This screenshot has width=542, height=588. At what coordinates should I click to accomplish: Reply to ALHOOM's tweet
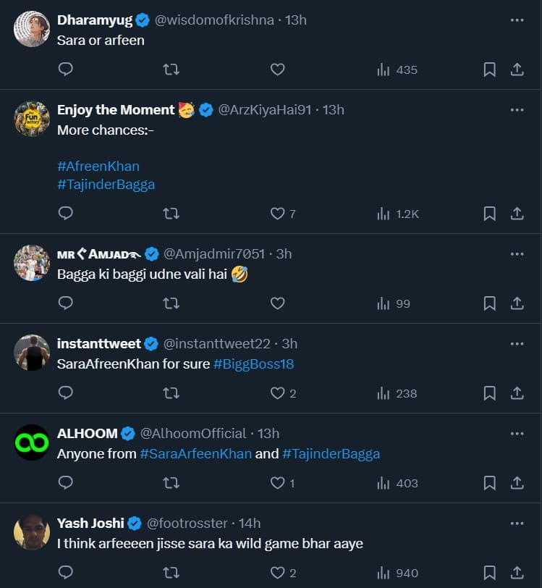pyautogui.click(x=65, y=483)
